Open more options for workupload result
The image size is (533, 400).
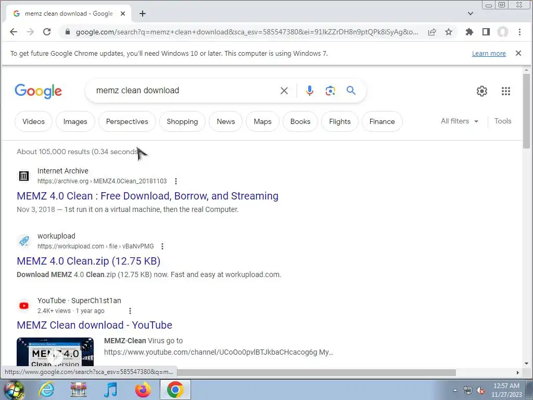point(162,246)
